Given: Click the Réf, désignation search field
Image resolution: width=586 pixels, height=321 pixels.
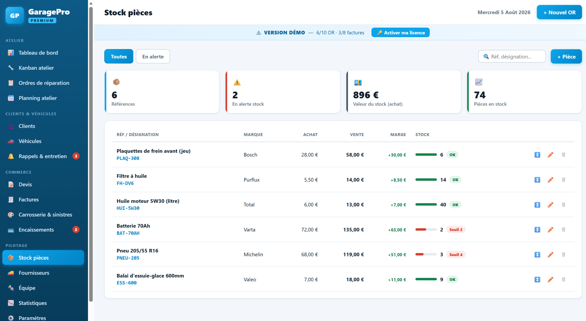Looking at the screenshot, I should [x=512, y=57].
